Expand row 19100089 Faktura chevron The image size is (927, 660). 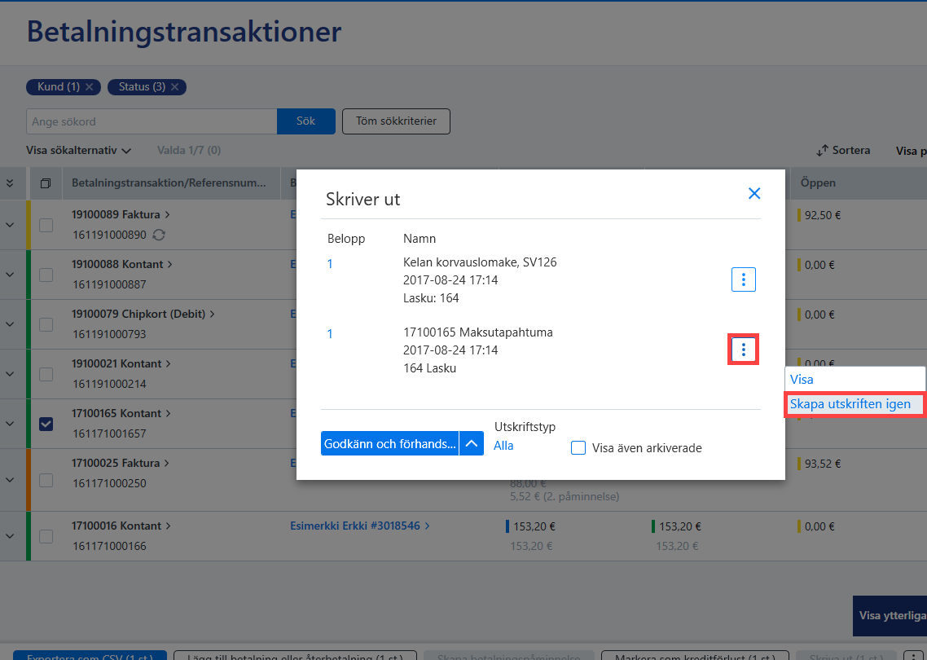point(10,226)
